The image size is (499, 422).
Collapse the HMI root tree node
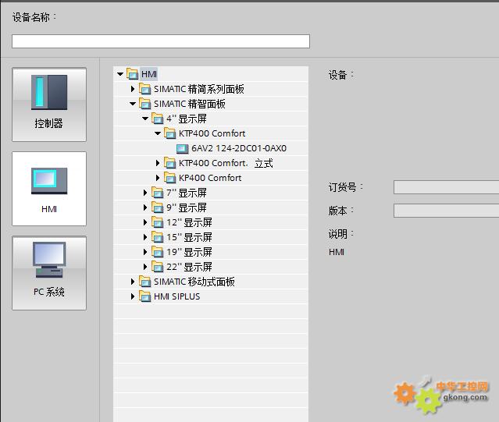pyautogui.click(x=120, y=74)
